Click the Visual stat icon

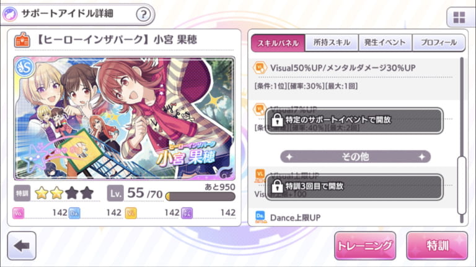131,213
